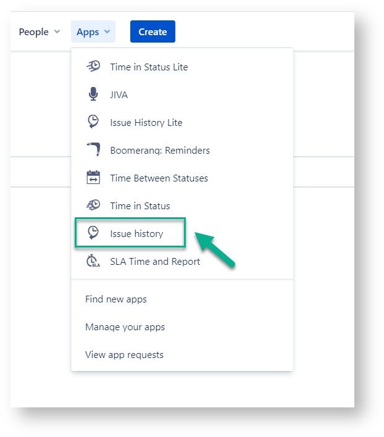This screenshot has height=437, width=384.
Task: Launch the JIVA app entry
Action: 182,94
